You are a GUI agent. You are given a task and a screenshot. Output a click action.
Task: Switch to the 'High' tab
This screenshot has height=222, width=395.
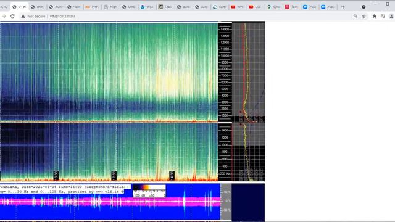pyautogui.click(x=110, y=7)
